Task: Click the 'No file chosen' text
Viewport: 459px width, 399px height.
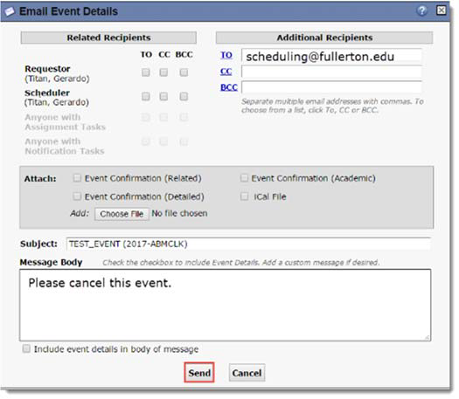Action: [179, 213]
